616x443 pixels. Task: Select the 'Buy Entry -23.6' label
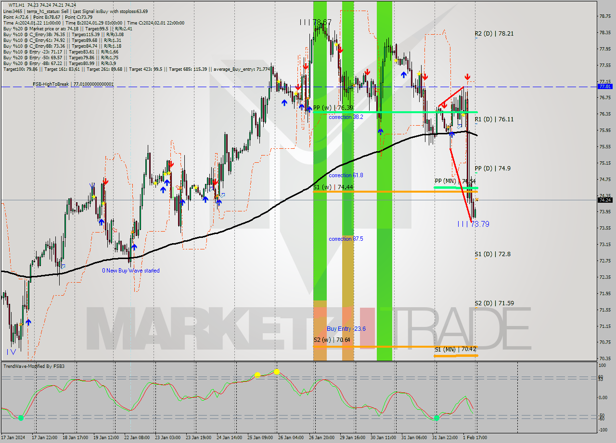(x=346, y=328)
